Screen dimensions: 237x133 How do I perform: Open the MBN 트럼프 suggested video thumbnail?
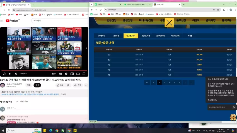pyautogui.click(x=19, y=48)
